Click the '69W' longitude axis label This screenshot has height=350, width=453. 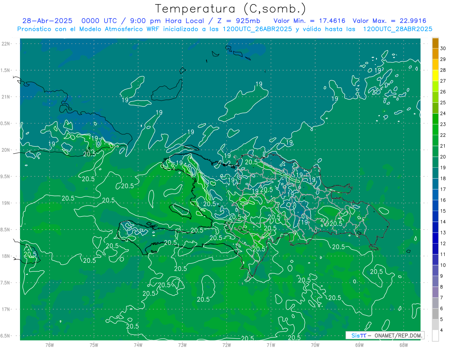tap(359, 345)
